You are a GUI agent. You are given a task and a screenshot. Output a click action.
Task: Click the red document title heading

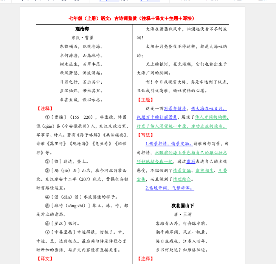coord(132,18)
